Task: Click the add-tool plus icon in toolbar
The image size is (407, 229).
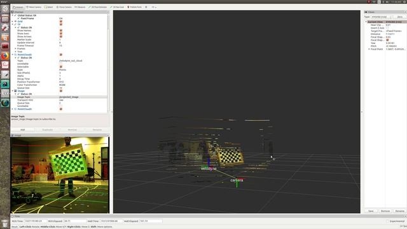Action: pos(146,7)
